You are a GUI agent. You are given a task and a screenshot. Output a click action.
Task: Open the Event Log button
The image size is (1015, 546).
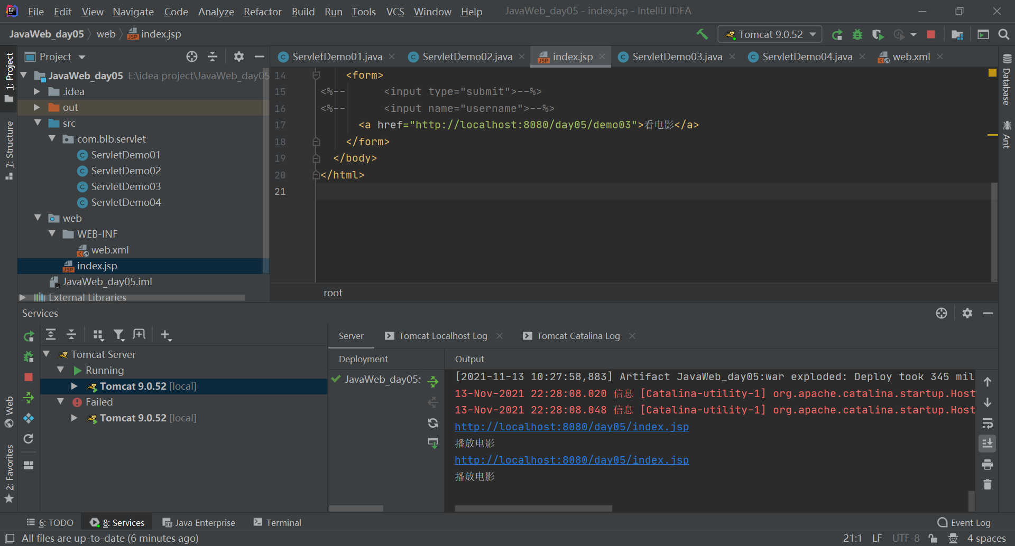[964, 522]
